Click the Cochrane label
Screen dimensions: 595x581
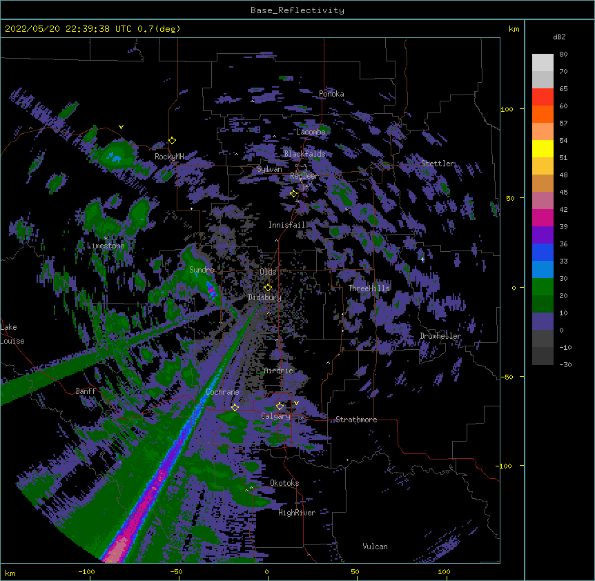coord(222,392)
